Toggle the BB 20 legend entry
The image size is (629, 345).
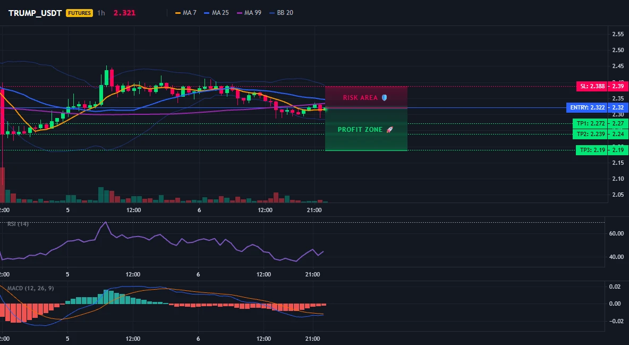pyautogui.click(x=281, y=13)
